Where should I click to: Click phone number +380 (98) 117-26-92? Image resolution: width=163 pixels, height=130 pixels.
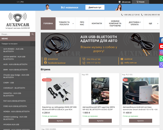pos(131,15)
